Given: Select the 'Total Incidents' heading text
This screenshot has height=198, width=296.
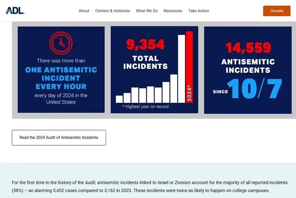Looking at the screenshot, I should (x=145, y=63).
